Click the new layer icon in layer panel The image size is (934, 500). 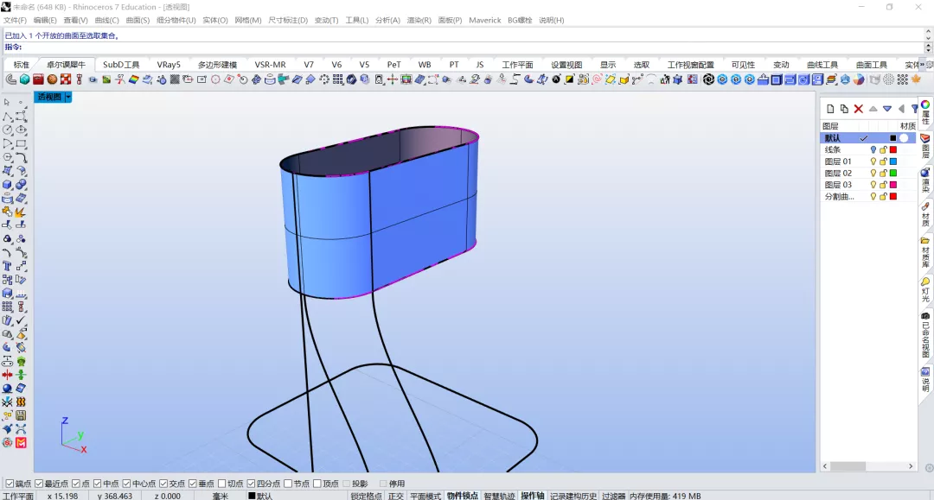pyautogui.click(x=830, y=109)
